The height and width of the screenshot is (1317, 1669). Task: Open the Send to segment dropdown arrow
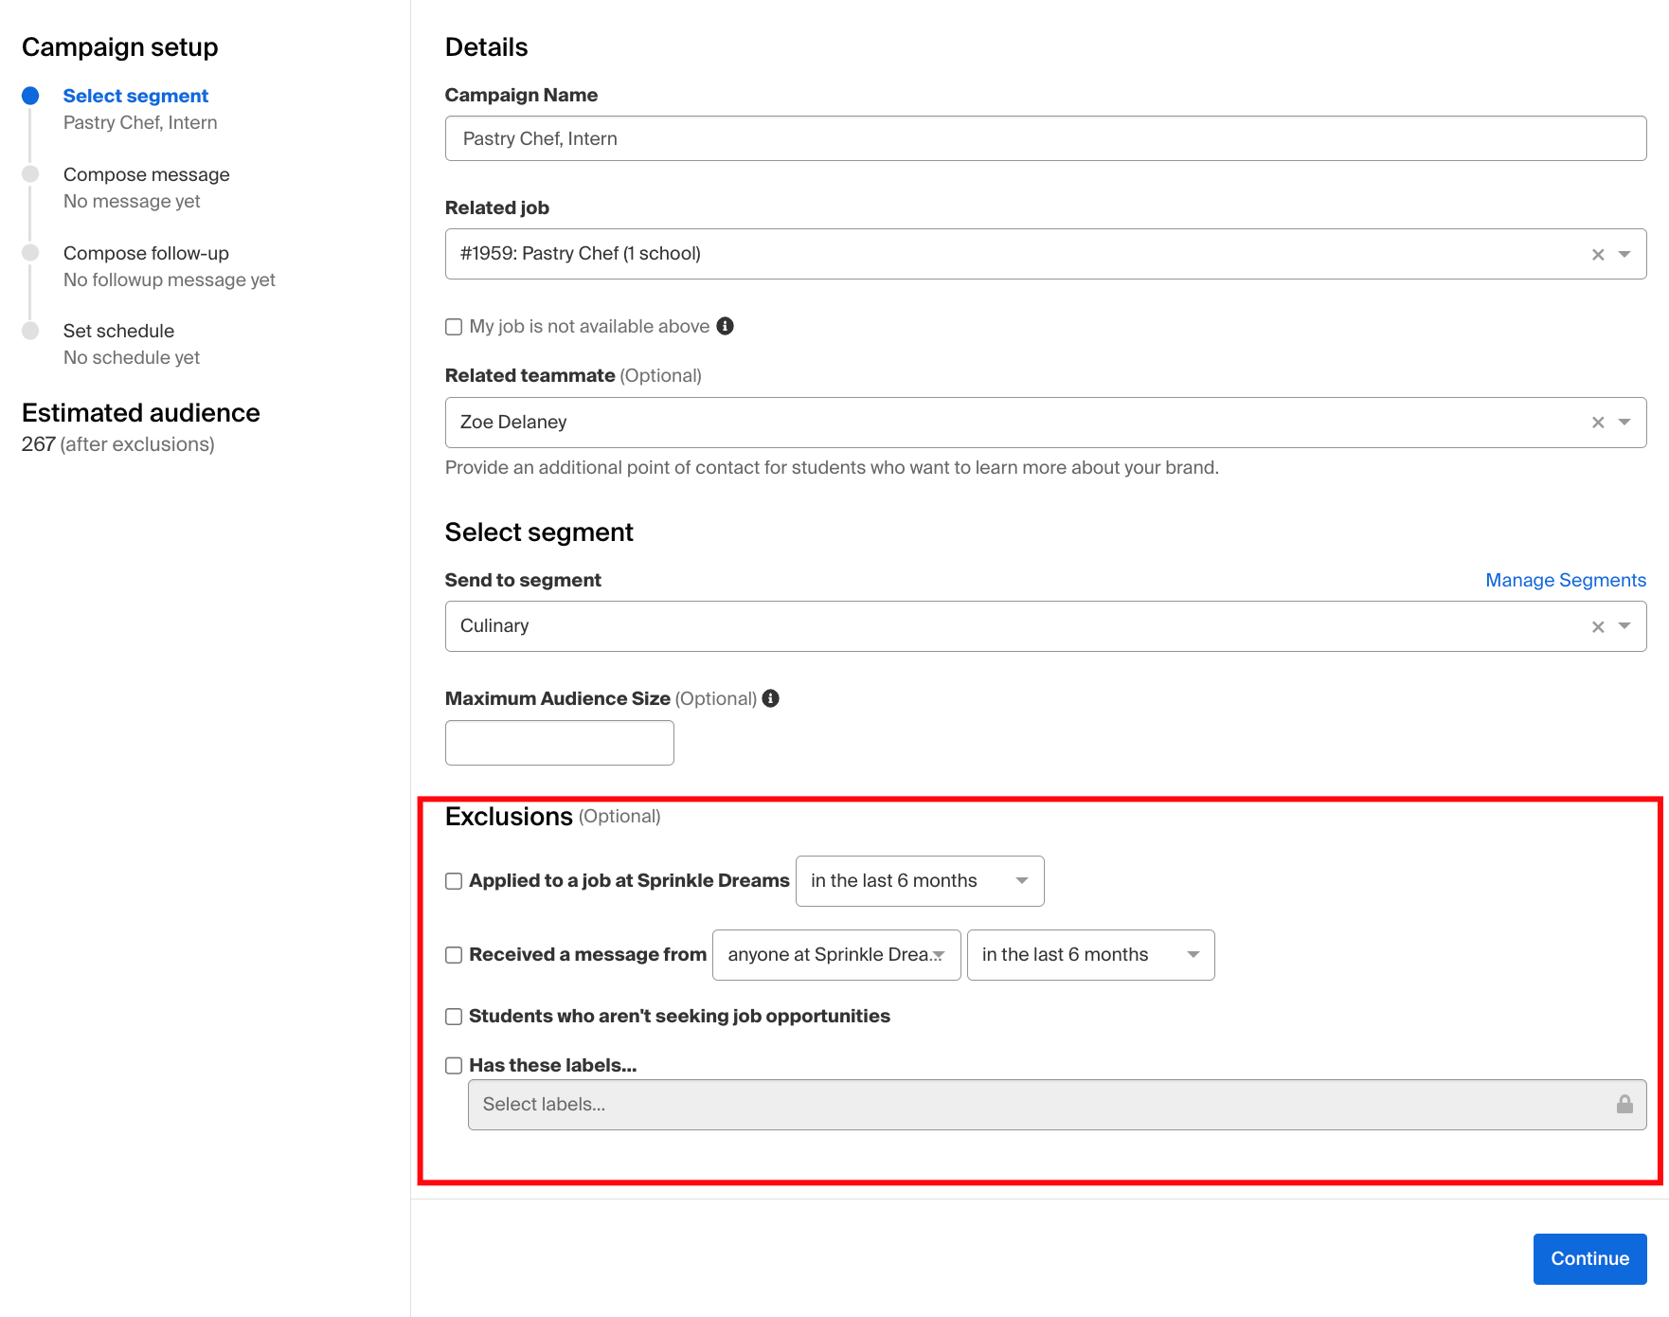[x=1624, y=625]
